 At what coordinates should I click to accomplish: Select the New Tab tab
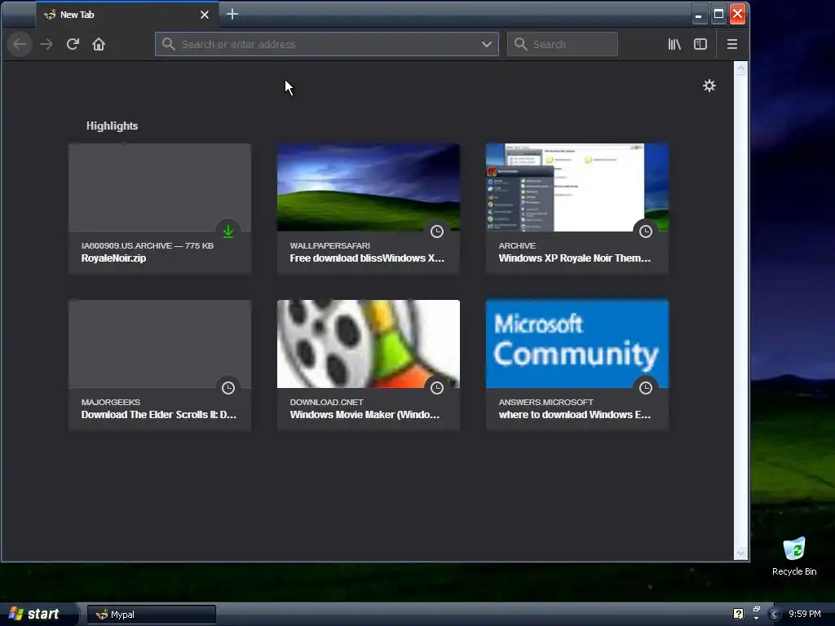pyautogui.click(x=126, y=15)
